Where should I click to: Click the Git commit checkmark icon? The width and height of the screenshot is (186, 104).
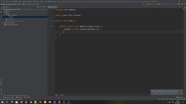click(171, 4)
